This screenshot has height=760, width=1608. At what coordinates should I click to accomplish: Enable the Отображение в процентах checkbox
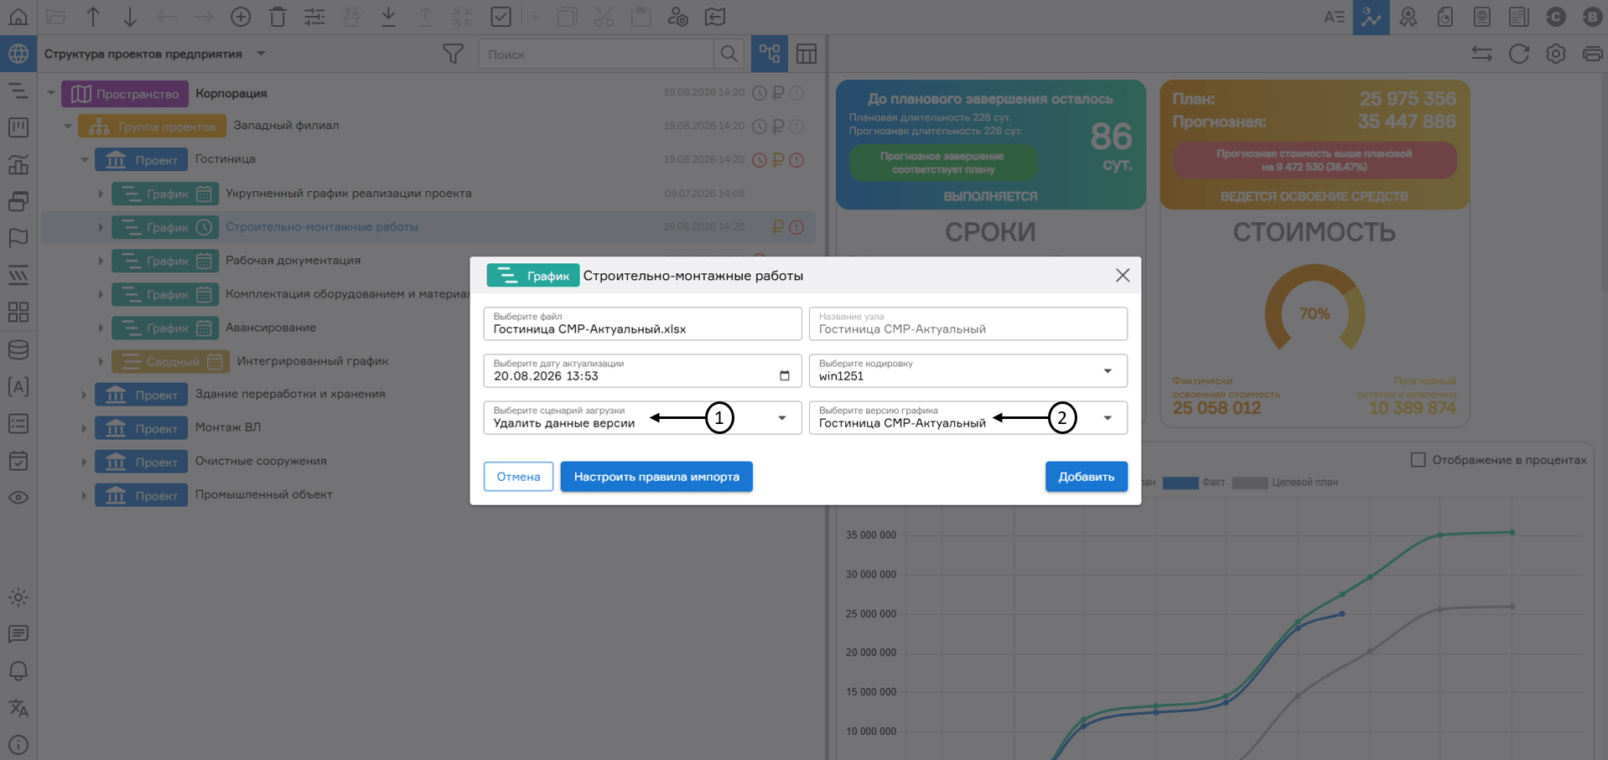(1419, 460)
